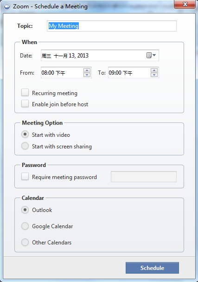This screenshot has width=198, height=282.
Task: Click inside the meeting password field
Action: click(x=144, y=177)
